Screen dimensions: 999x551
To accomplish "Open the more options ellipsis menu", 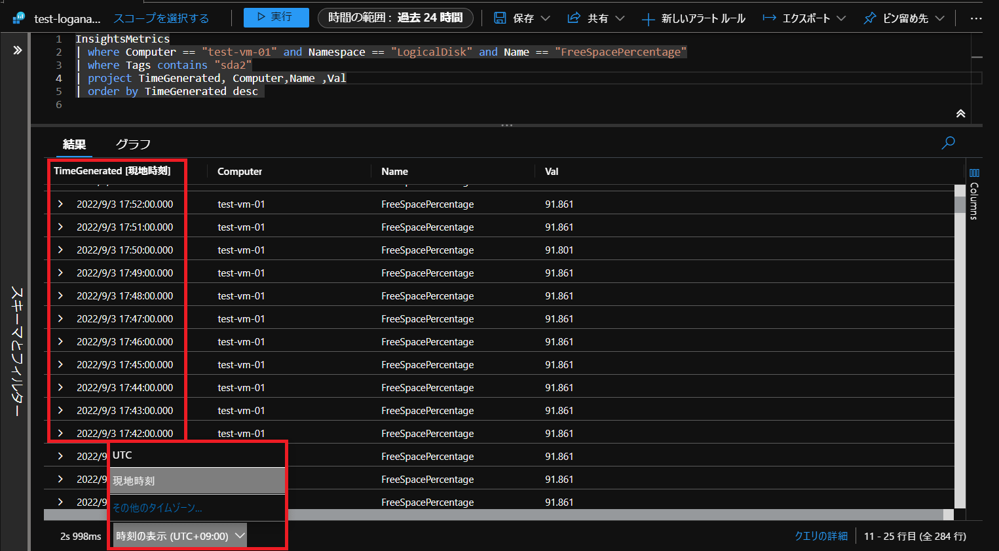I will pyautogui.click(x=975, y=18).
